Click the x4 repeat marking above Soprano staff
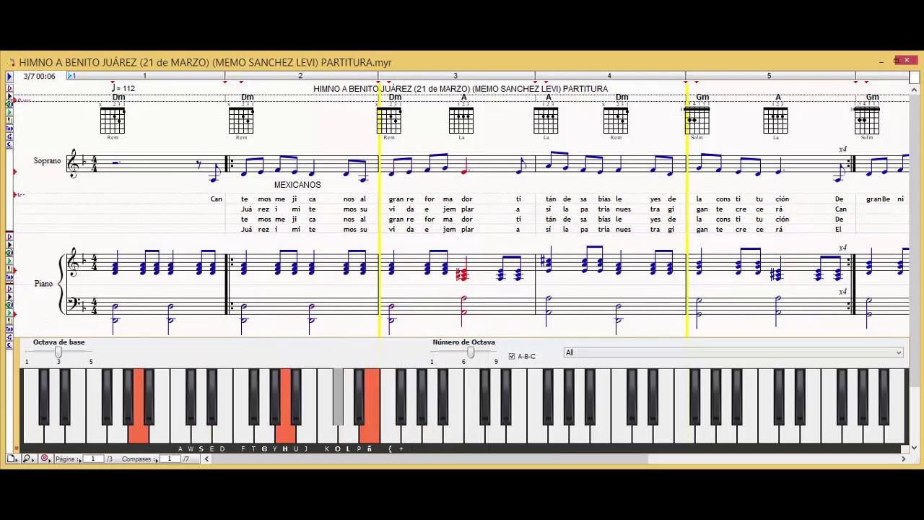 (842, 149)
